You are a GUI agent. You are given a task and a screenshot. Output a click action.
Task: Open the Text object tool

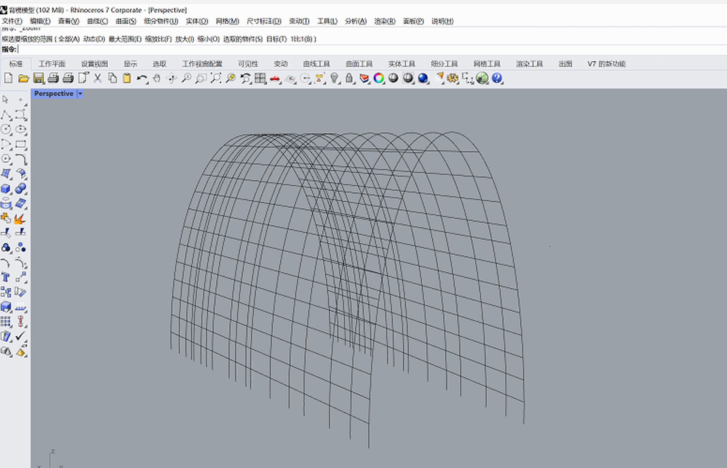point(6,277)
